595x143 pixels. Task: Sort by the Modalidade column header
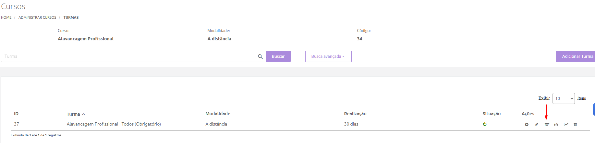click(x=218, y=114)
